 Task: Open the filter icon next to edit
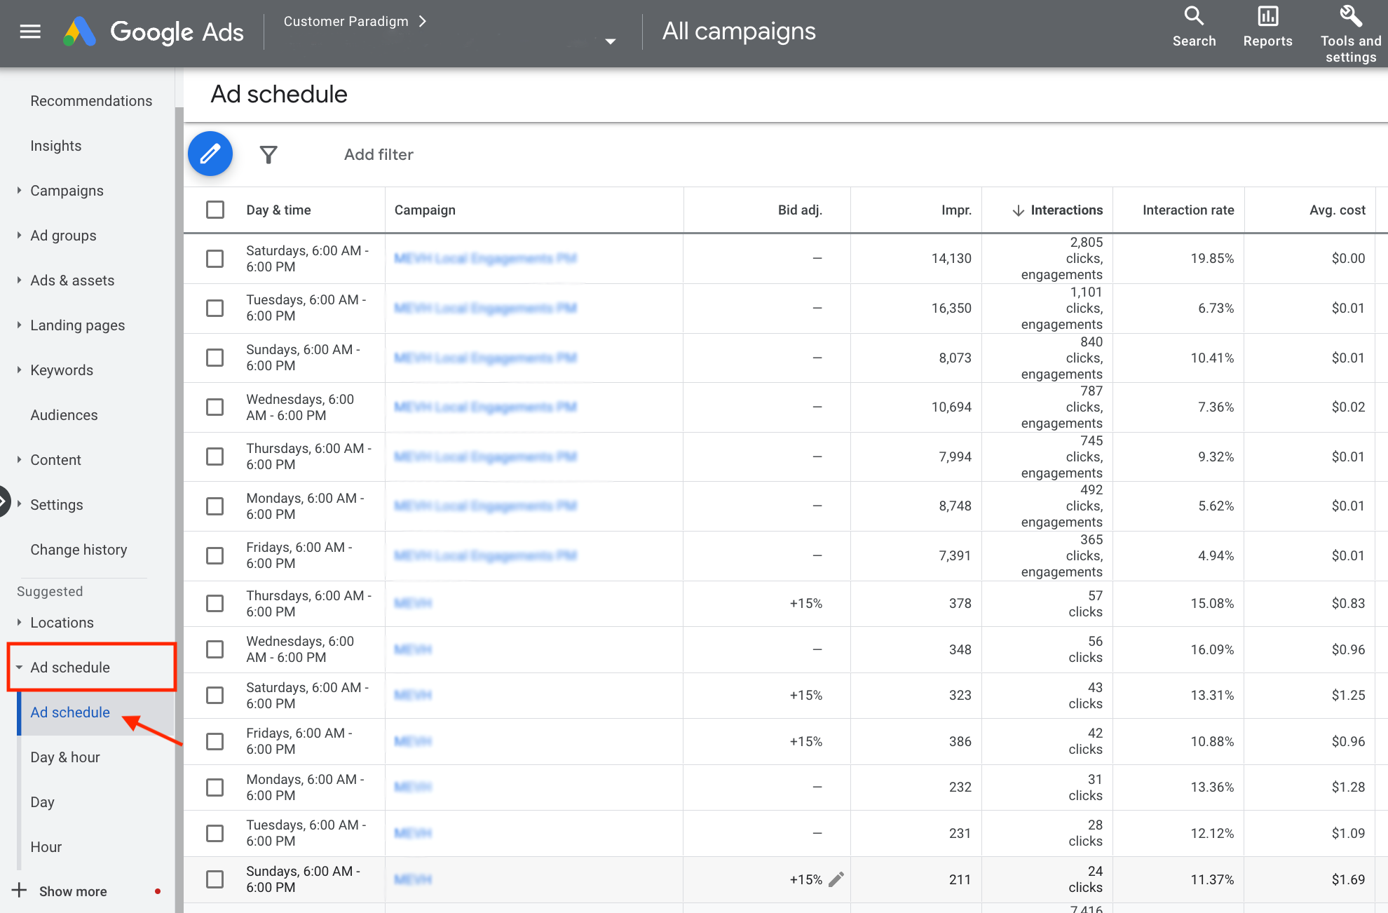click(268, 154)
